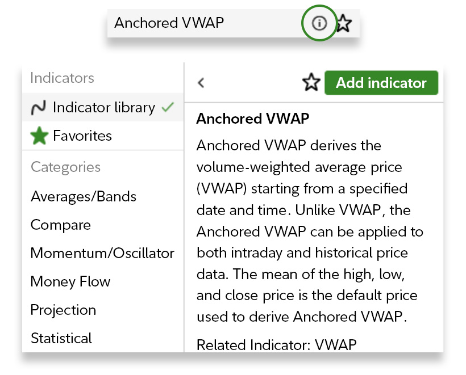Click the info icon beside Anchored VWAP
The image size is (466, 375).
click(x=319, y=23)
